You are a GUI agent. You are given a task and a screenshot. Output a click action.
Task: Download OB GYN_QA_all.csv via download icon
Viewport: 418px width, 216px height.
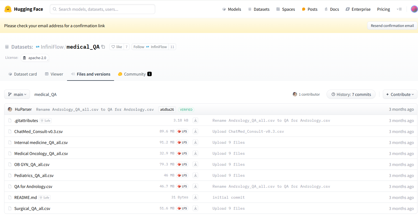coord(195,164)
